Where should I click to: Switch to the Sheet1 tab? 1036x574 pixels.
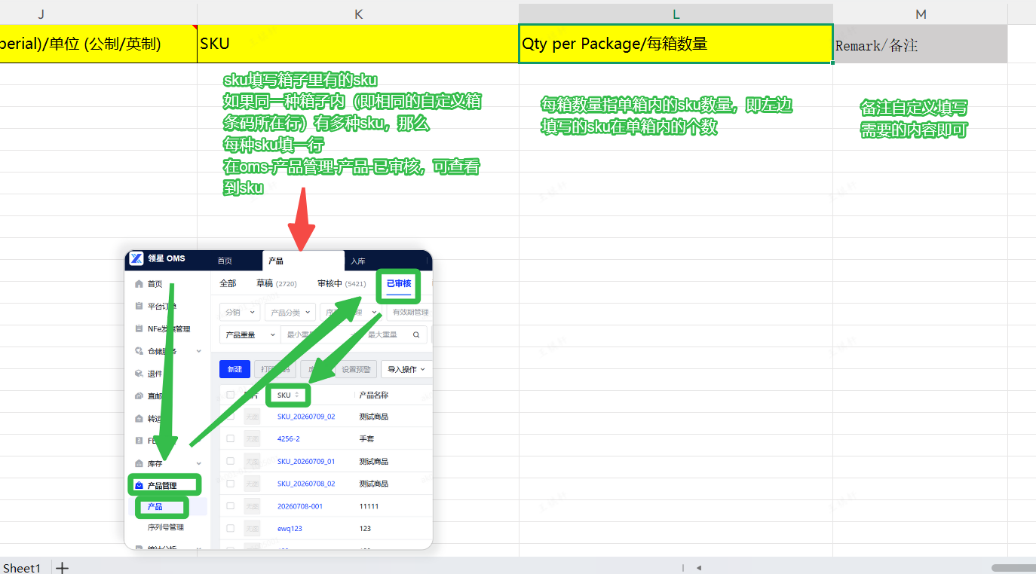click(23, 568)
